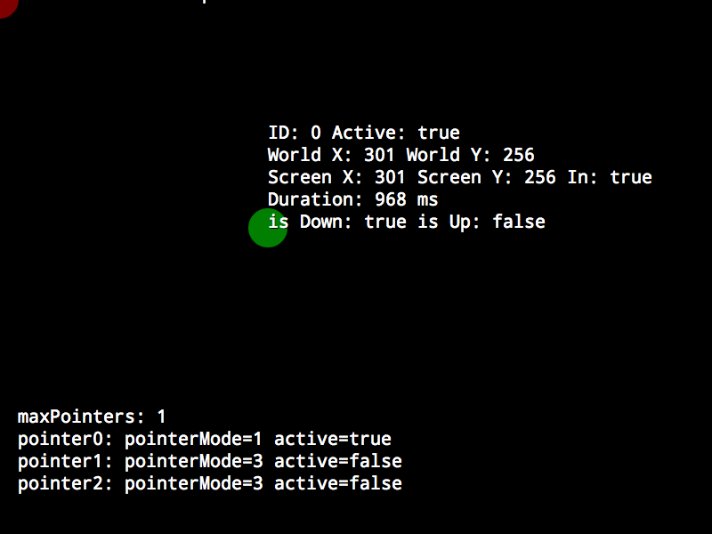This screenshot has width=712, height=534.
Task: Click the dark red circle in the corner
Action: tap(6, 6)
